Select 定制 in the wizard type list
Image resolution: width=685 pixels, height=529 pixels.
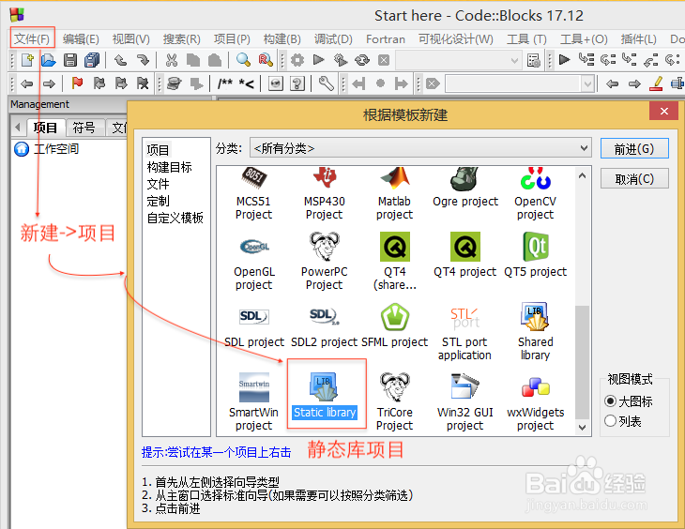coord(158,201)
